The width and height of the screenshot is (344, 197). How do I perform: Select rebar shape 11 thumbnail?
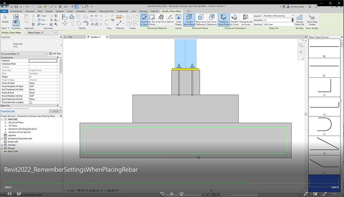coord(324,87)
